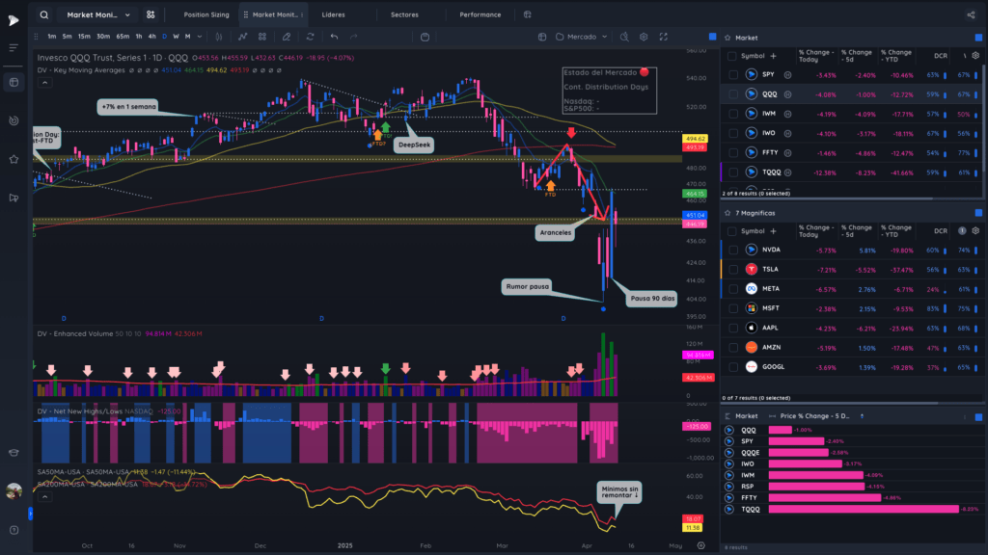
Task: Toggle the select-all checkbox in 7 Magnificas header
Action: pyautogui.click(x=731, y=231)
